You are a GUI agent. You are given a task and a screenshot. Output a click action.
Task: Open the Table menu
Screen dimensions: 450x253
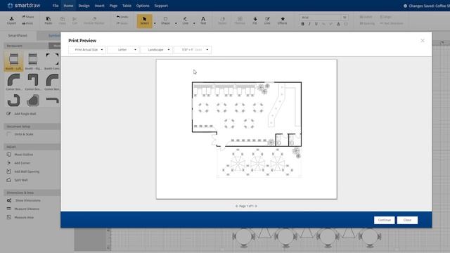coord(127,6)
